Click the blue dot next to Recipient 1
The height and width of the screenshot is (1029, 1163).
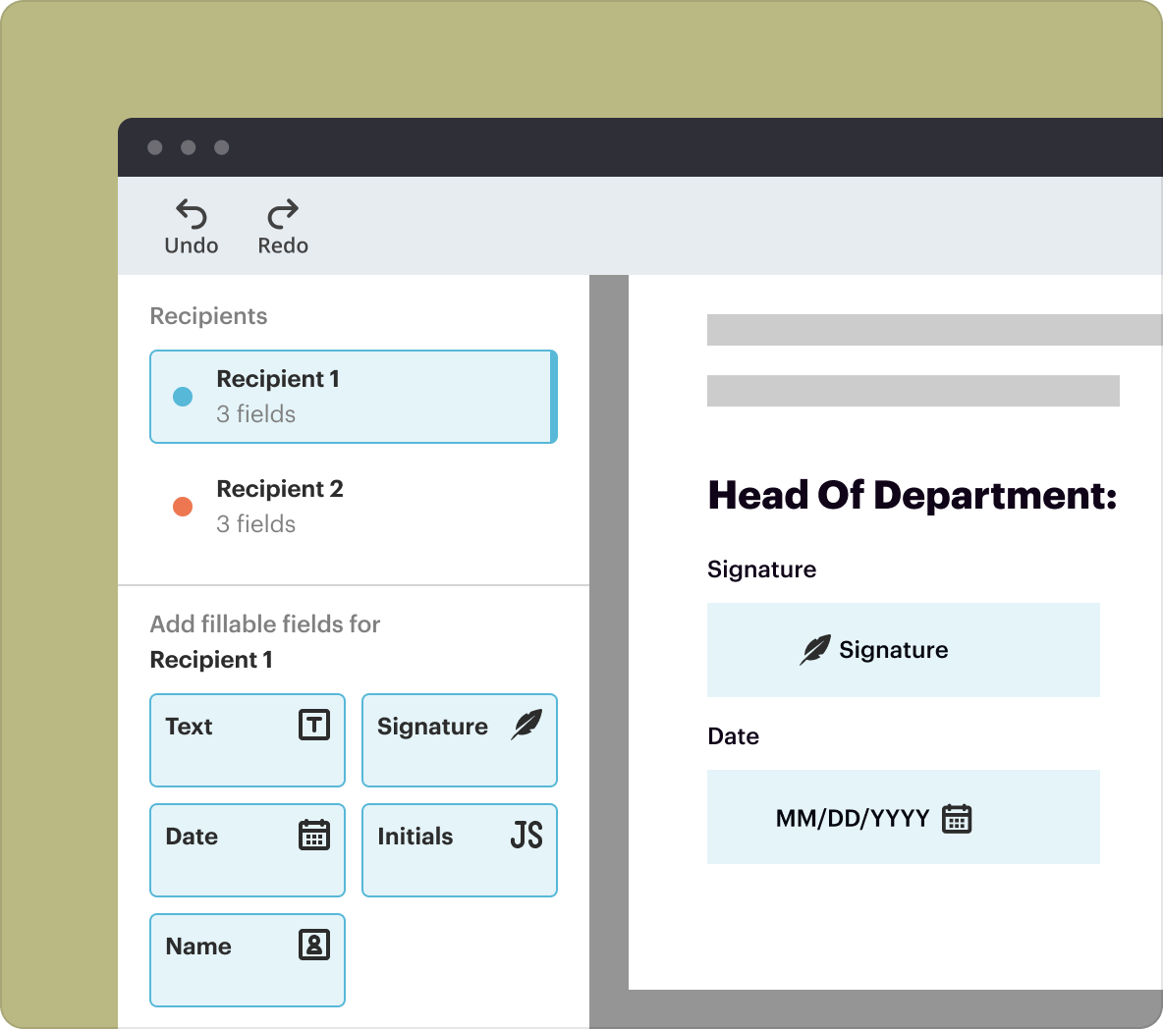tap(183, 396)
